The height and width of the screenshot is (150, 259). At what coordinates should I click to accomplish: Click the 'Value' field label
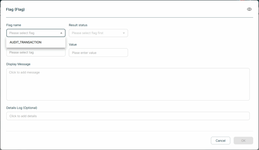pyautogui.click(x=73, y=44)
